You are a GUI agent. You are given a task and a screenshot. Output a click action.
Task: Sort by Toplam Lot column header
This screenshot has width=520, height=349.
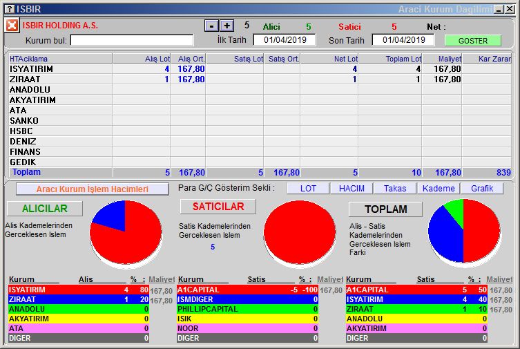[x=390, y=59]
